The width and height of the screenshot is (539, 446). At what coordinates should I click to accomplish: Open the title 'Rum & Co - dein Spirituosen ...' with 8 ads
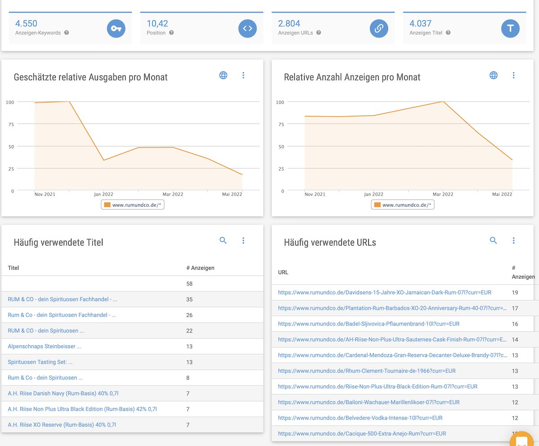click(45, 378)
